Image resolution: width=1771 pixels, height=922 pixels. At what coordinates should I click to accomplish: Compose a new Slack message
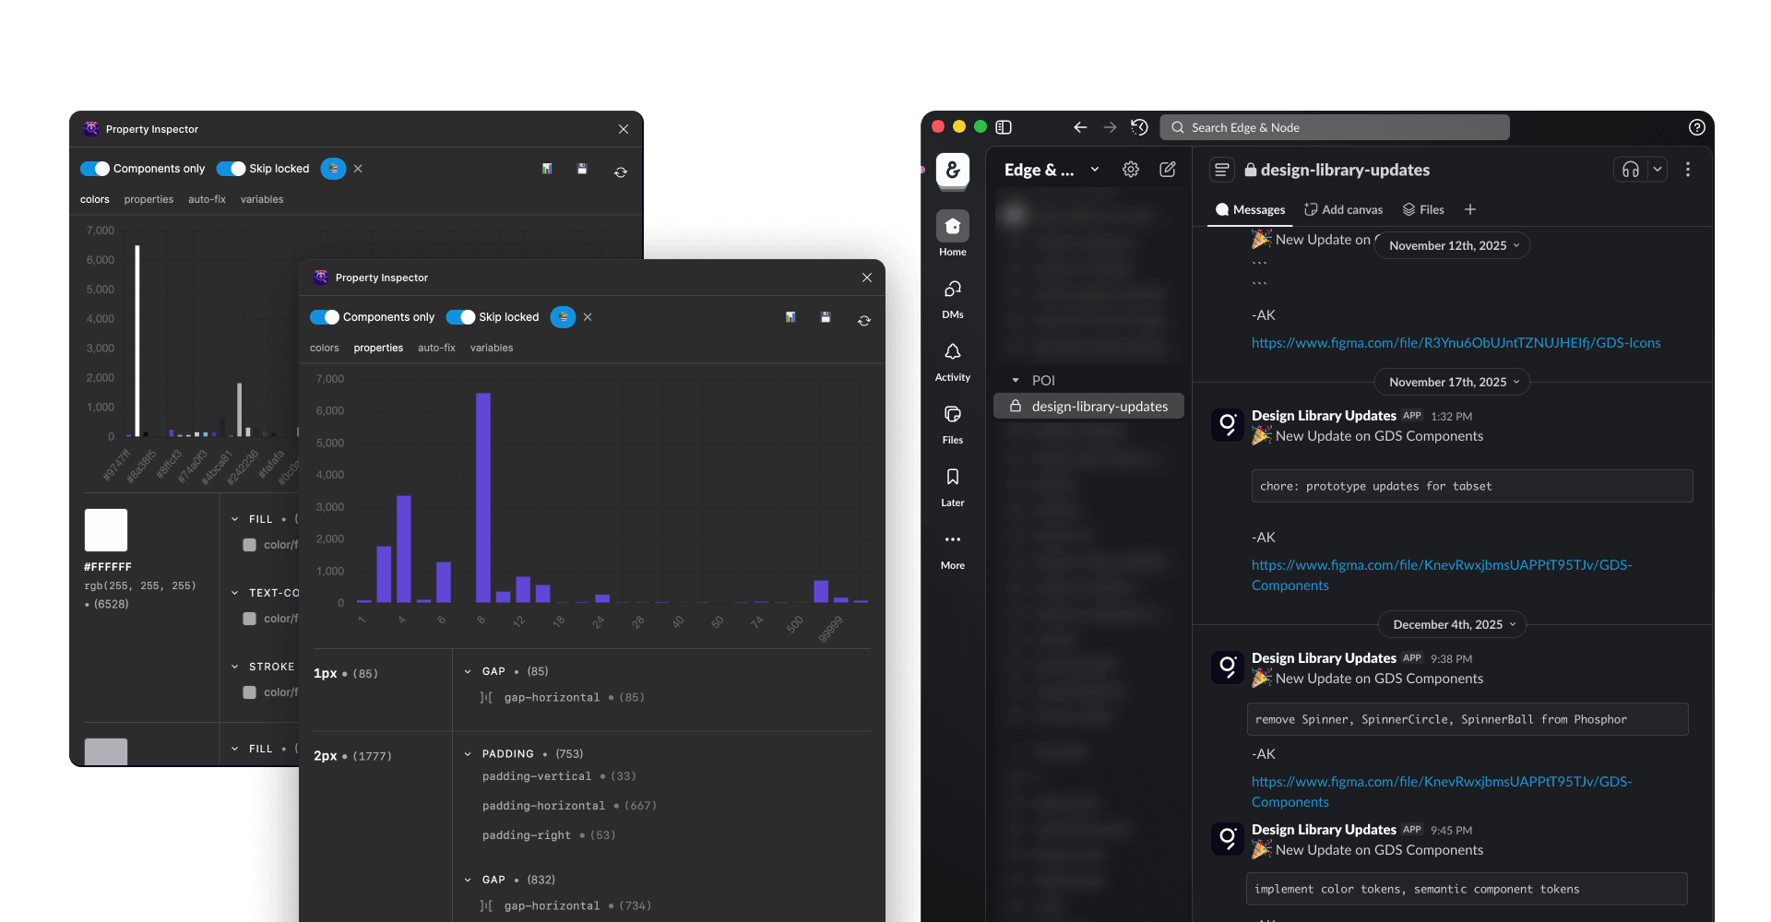1168,170
